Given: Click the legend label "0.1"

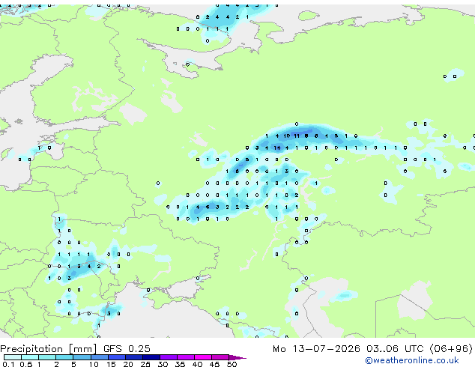Looking at the screenshot, I should (x=8, y=364).
